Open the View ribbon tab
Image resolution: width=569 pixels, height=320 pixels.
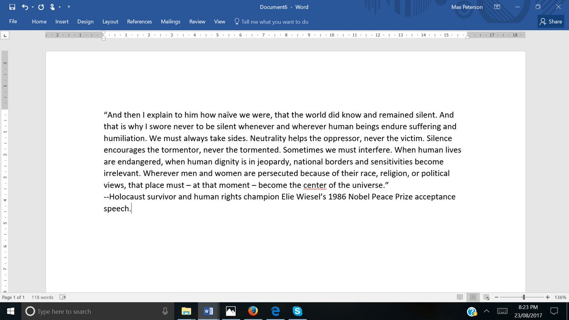[x=220, y=21]
